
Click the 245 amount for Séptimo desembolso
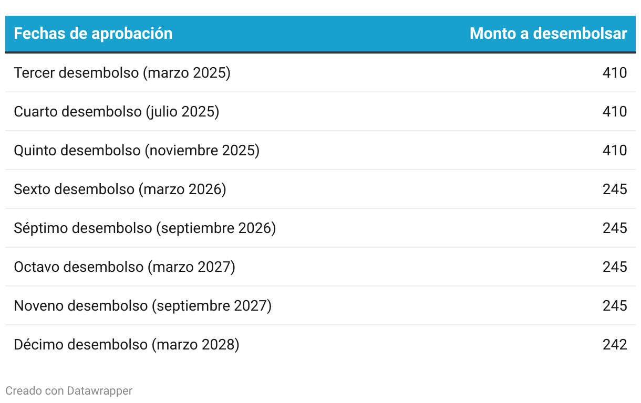click(x=615, y=228)
